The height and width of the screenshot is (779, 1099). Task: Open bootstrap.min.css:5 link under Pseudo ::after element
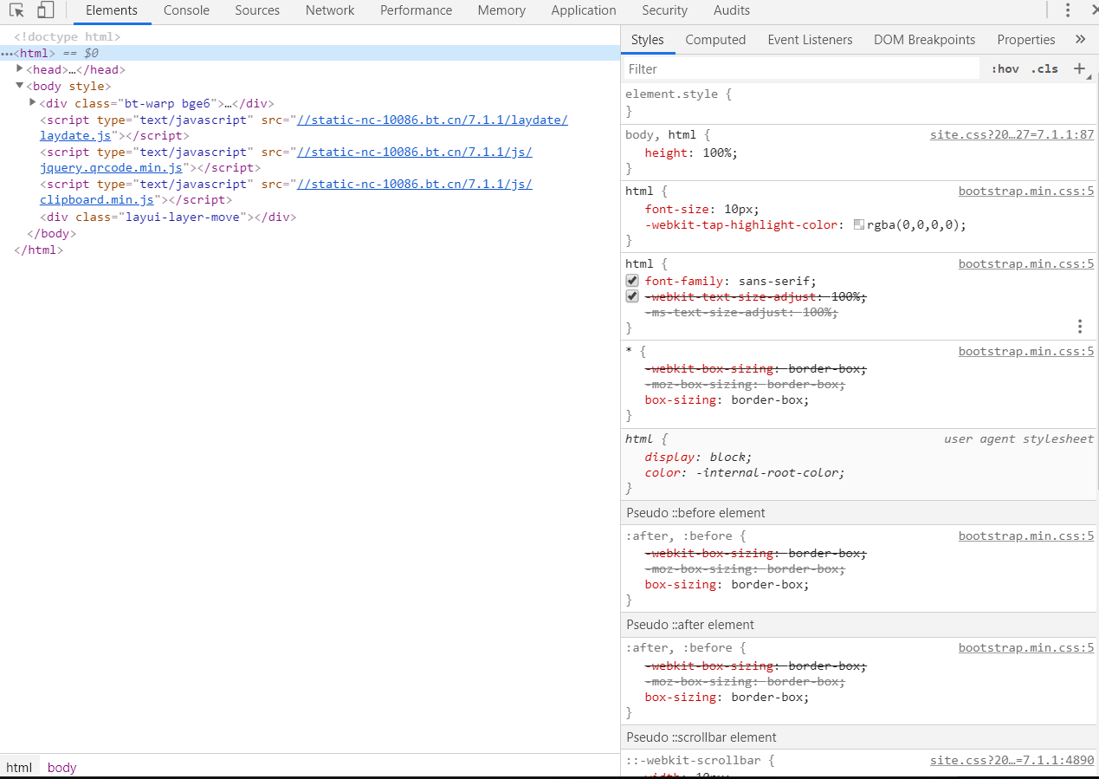[x=1026, y=648]
